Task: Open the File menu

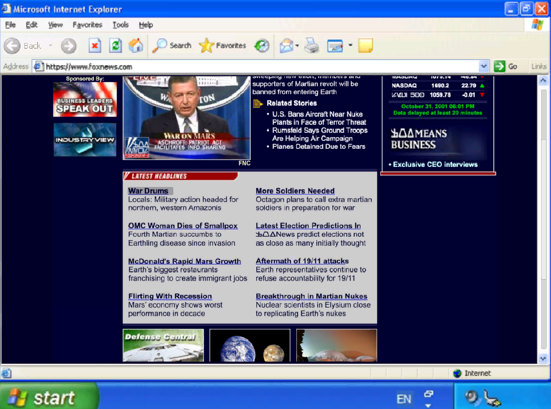Action: [10, 24]
